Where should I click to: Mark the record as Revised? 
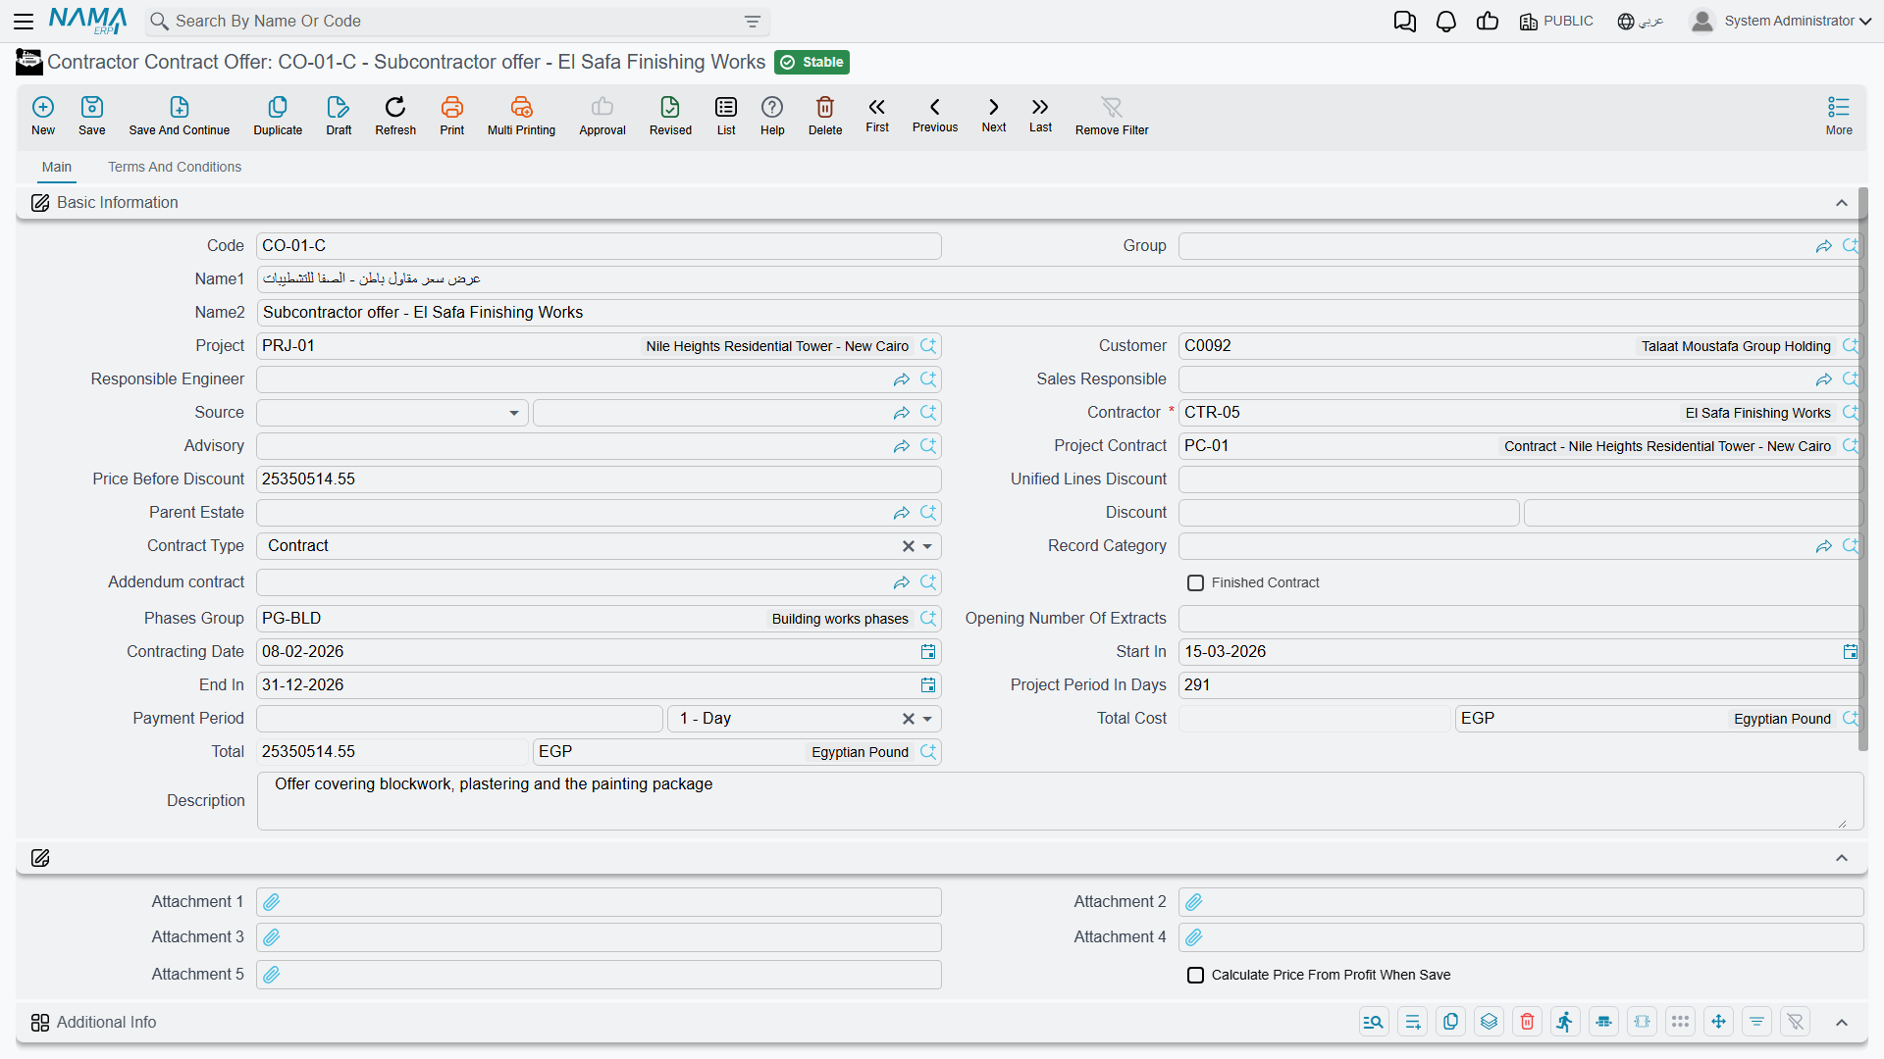670,116
